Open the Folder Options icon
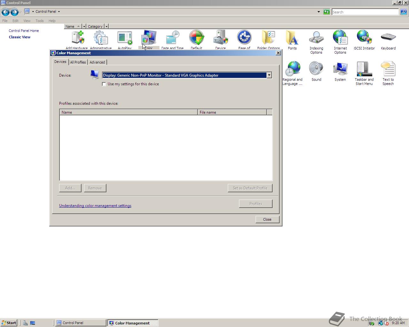409x327 pixels. (x=268, y=40)
